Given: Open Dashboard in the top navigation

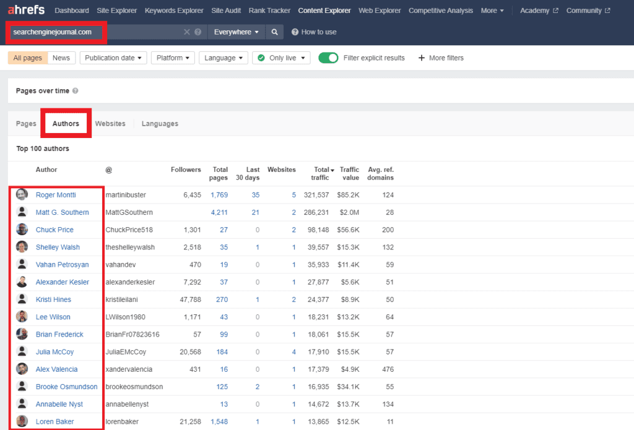Looking at the screenshot, I should point(72,11).
